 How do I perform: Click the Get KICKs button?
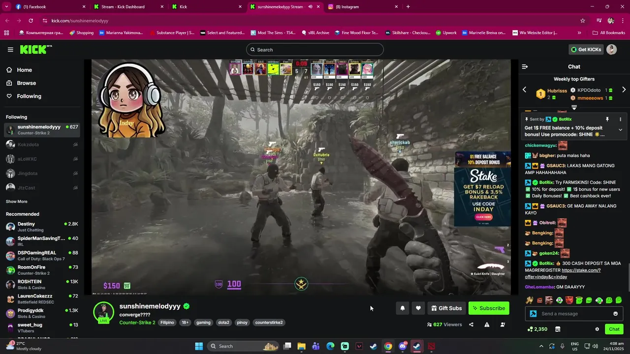(x=586, y=50)
